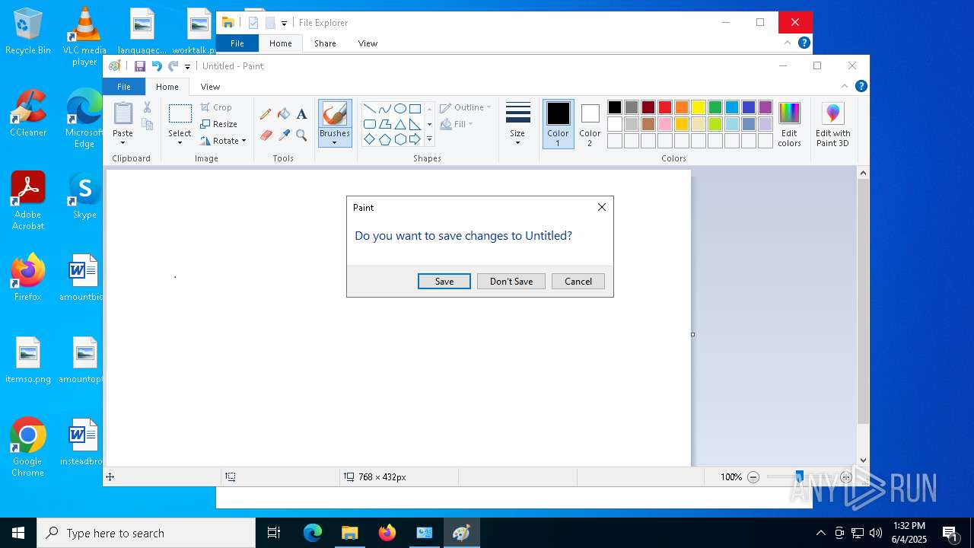Click Save in the Paint dialog
The width and height of the screenshot is (974, 548).
coord(444,282)
